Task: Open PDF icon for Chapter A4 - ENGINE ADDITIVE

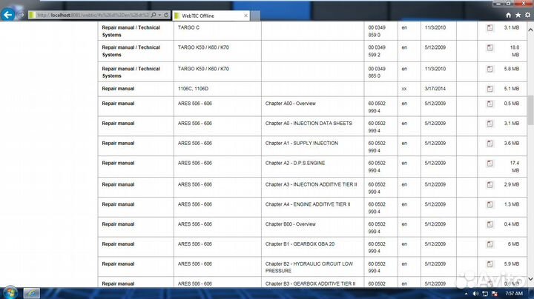Action: [489, 204]
